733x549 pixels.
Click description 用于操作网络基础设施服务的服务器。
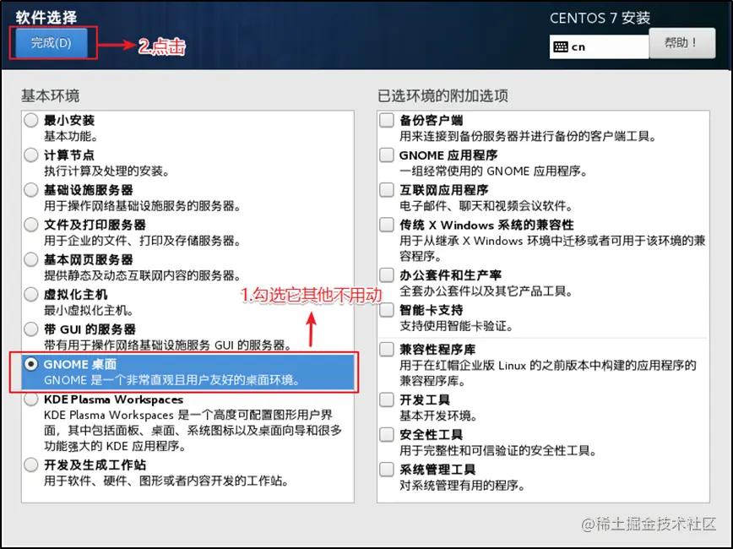tap(143, 206)
